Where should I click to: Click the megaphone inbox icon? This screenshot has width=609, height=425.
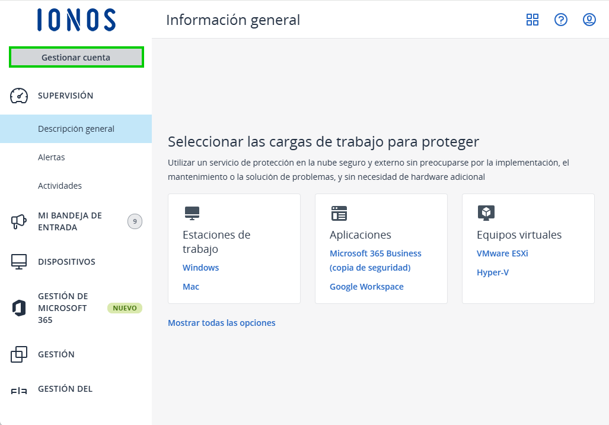point(18,221)
